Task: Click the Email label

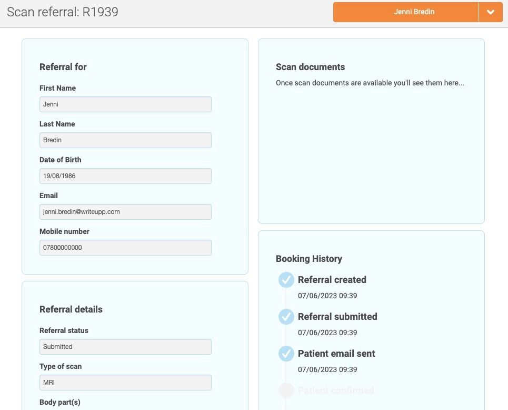Action: pyautogui.click(x=48, y=196)
